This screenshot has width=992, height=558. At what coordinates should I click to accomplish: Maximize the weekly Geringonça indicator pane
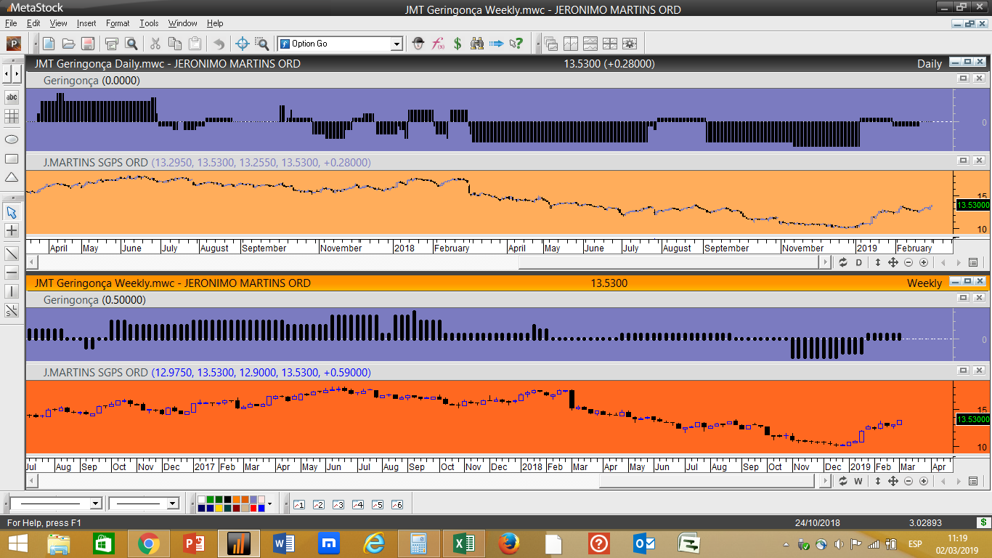[x=964, y=298]
